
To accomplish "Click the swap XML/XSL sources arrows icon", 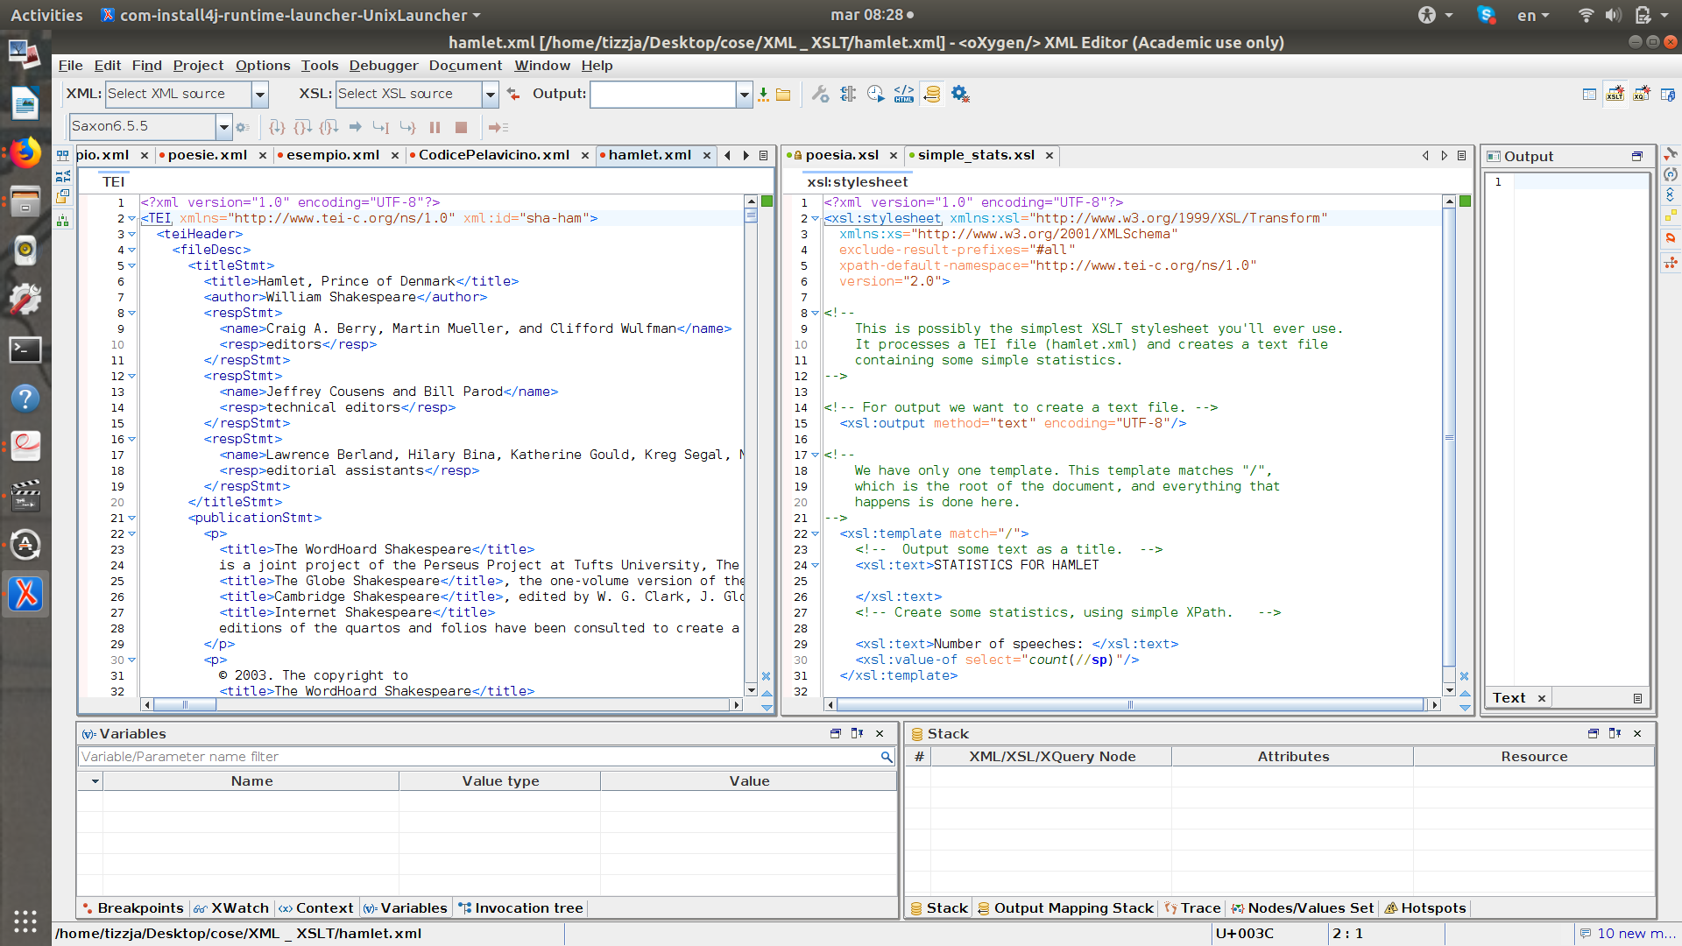I will (x=513, y=95).
